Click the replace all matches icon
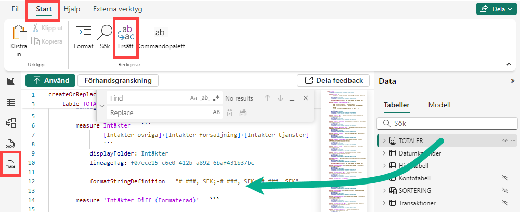 tap(242, 112)
